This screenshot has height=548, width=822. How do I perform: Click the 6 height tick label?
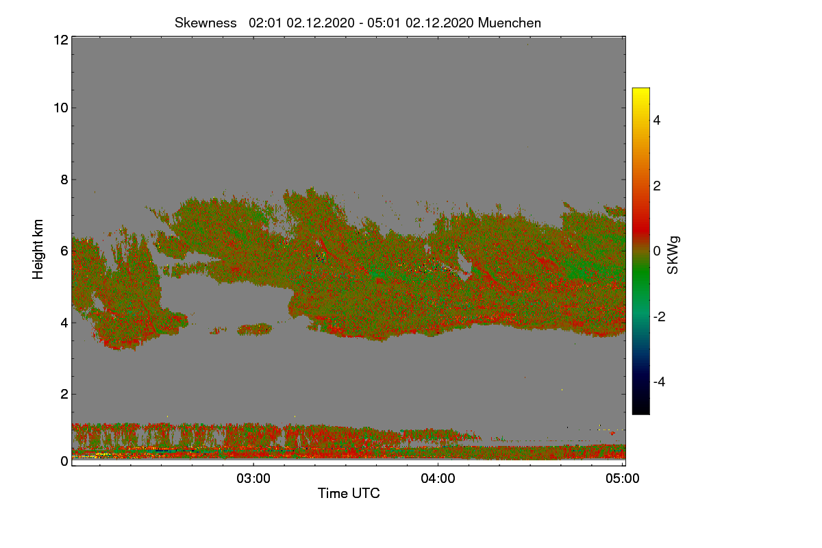coord(64,251)
